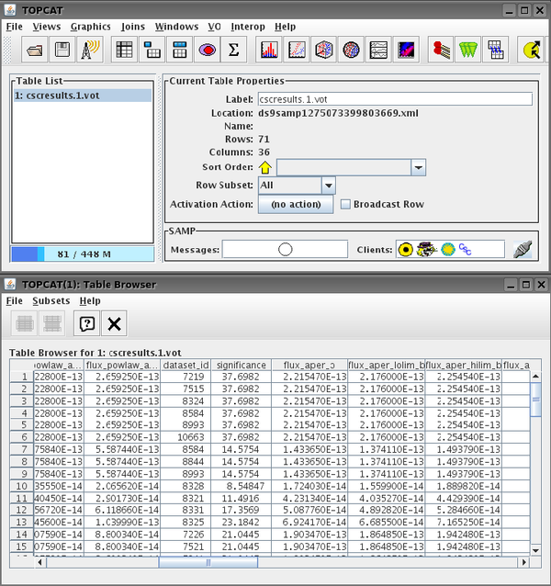Image resolution: width=551 pixels, height=586 pixels.
Task: Click the significance column header
Action: tap(242, 366)
